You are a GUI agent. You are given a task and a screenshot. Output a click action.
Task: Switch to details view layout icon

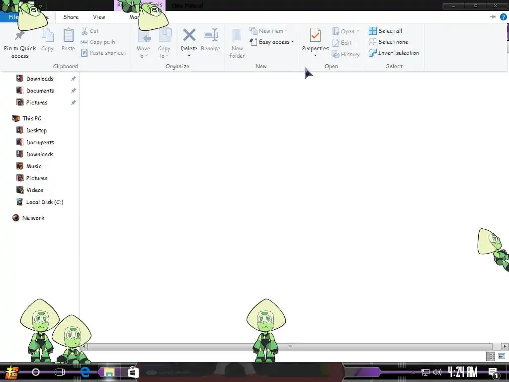coord(491,356)
